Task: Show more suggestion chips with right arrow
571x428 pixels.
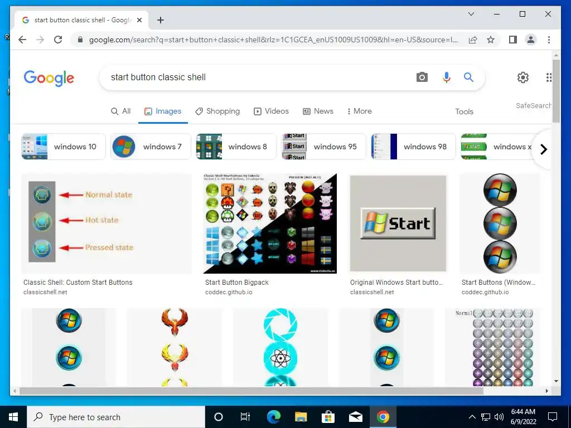Action: click(543, 149)
